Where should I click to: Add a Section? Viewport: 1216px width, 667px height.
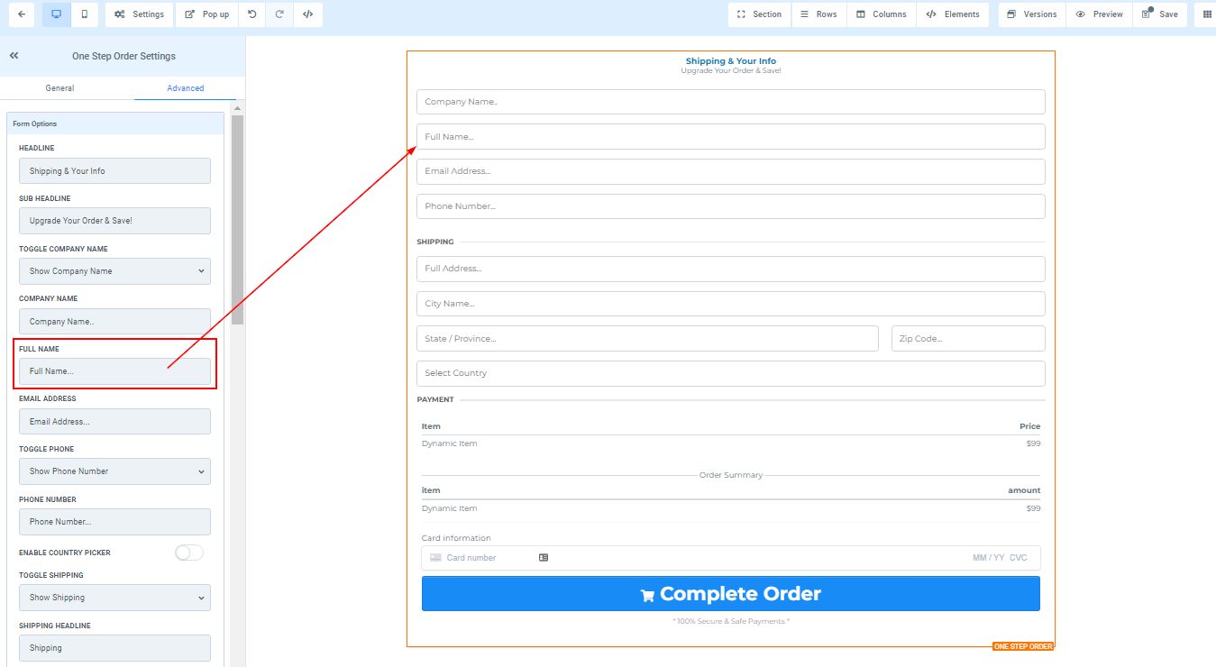click(x=759, y=14)
